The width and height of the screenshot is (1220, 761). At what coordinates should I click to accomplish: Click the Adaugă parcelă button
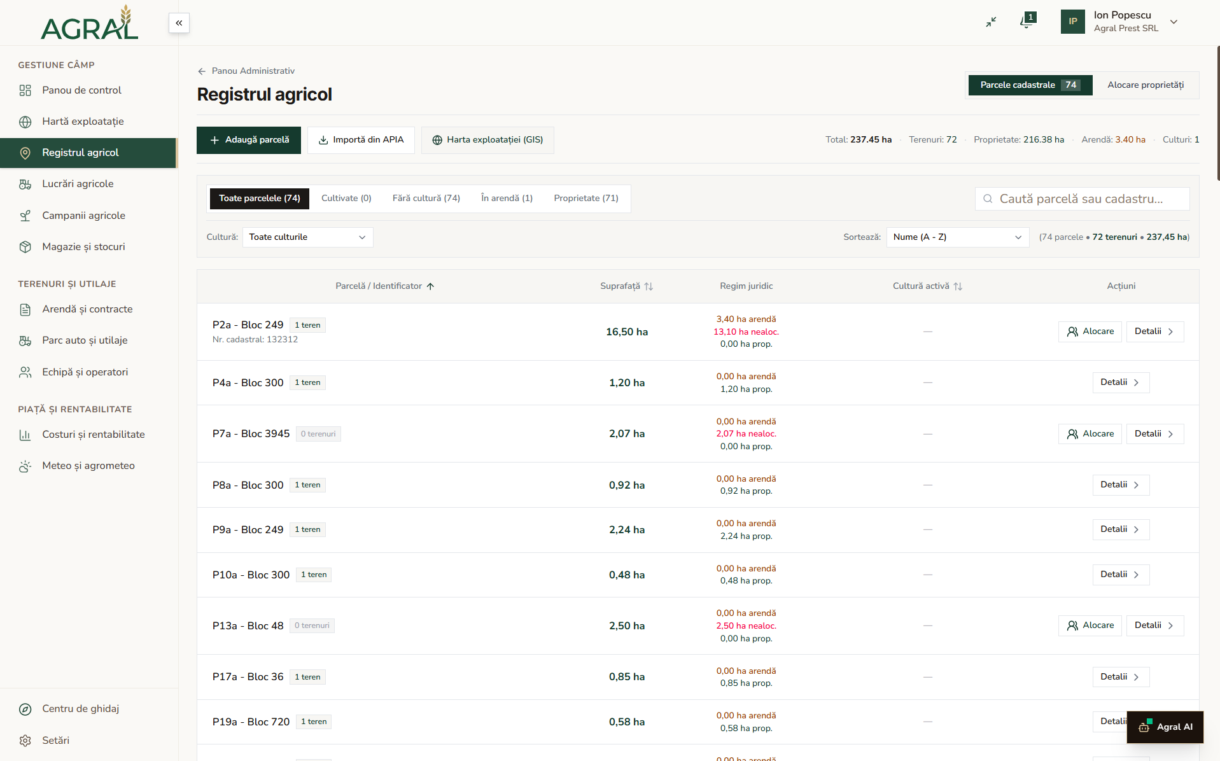click(x=249, y=140)
